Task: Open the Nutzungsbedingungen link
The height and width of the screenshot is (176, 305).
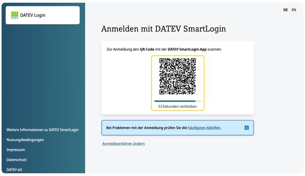Action: coord(25,140)
